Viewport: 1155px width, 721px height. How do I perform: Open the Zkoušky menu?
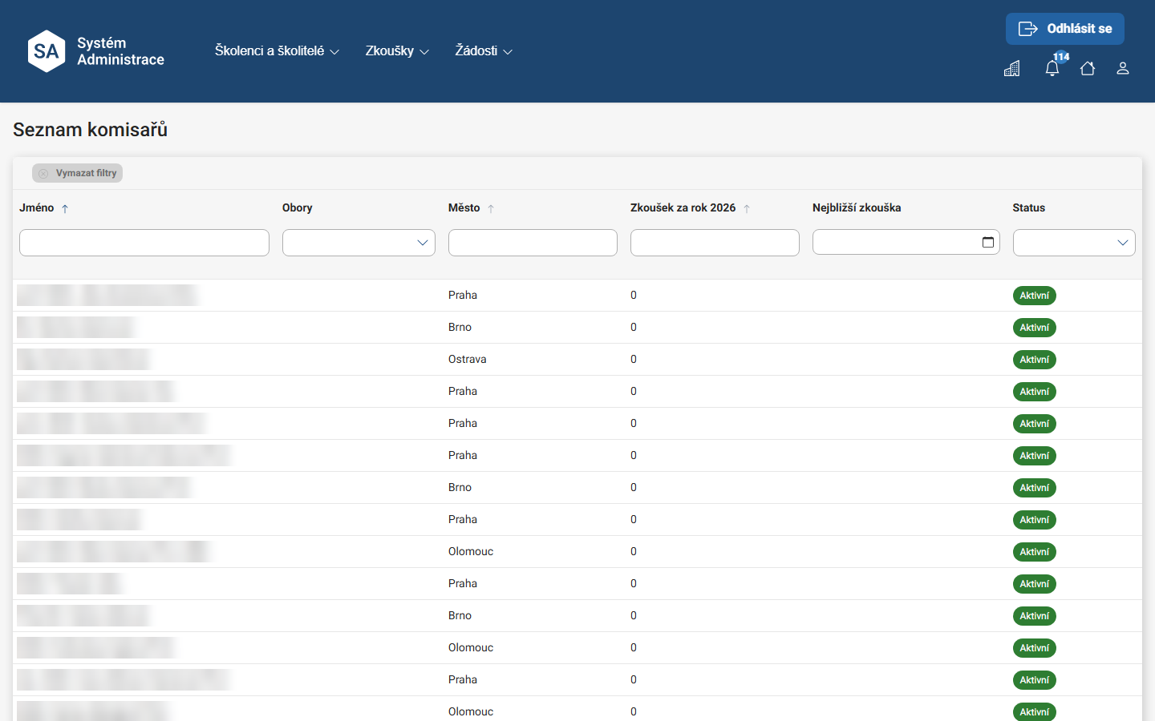pyautogui.click(x=397, y=50)
